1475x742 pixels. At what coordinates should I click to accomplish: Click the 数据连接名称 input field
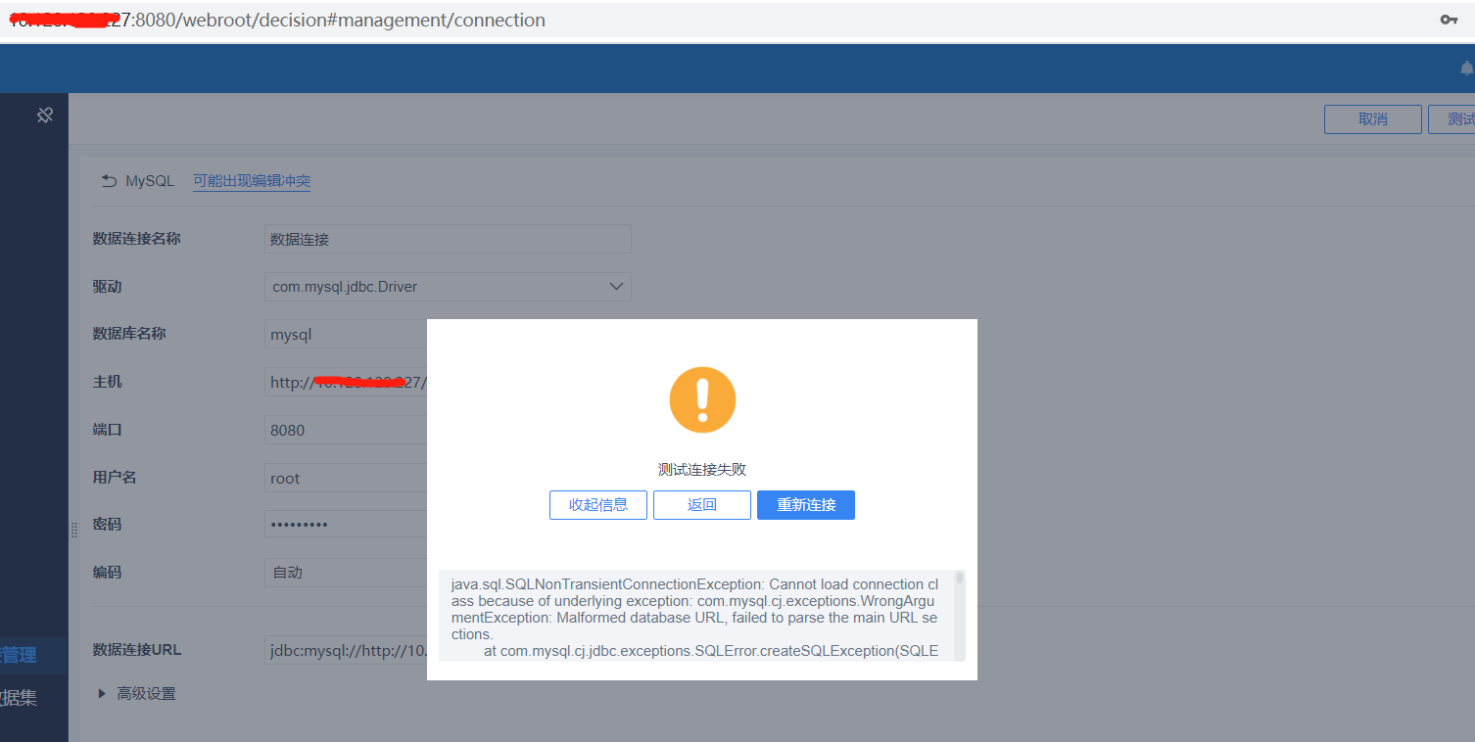(x=448, y=239)
